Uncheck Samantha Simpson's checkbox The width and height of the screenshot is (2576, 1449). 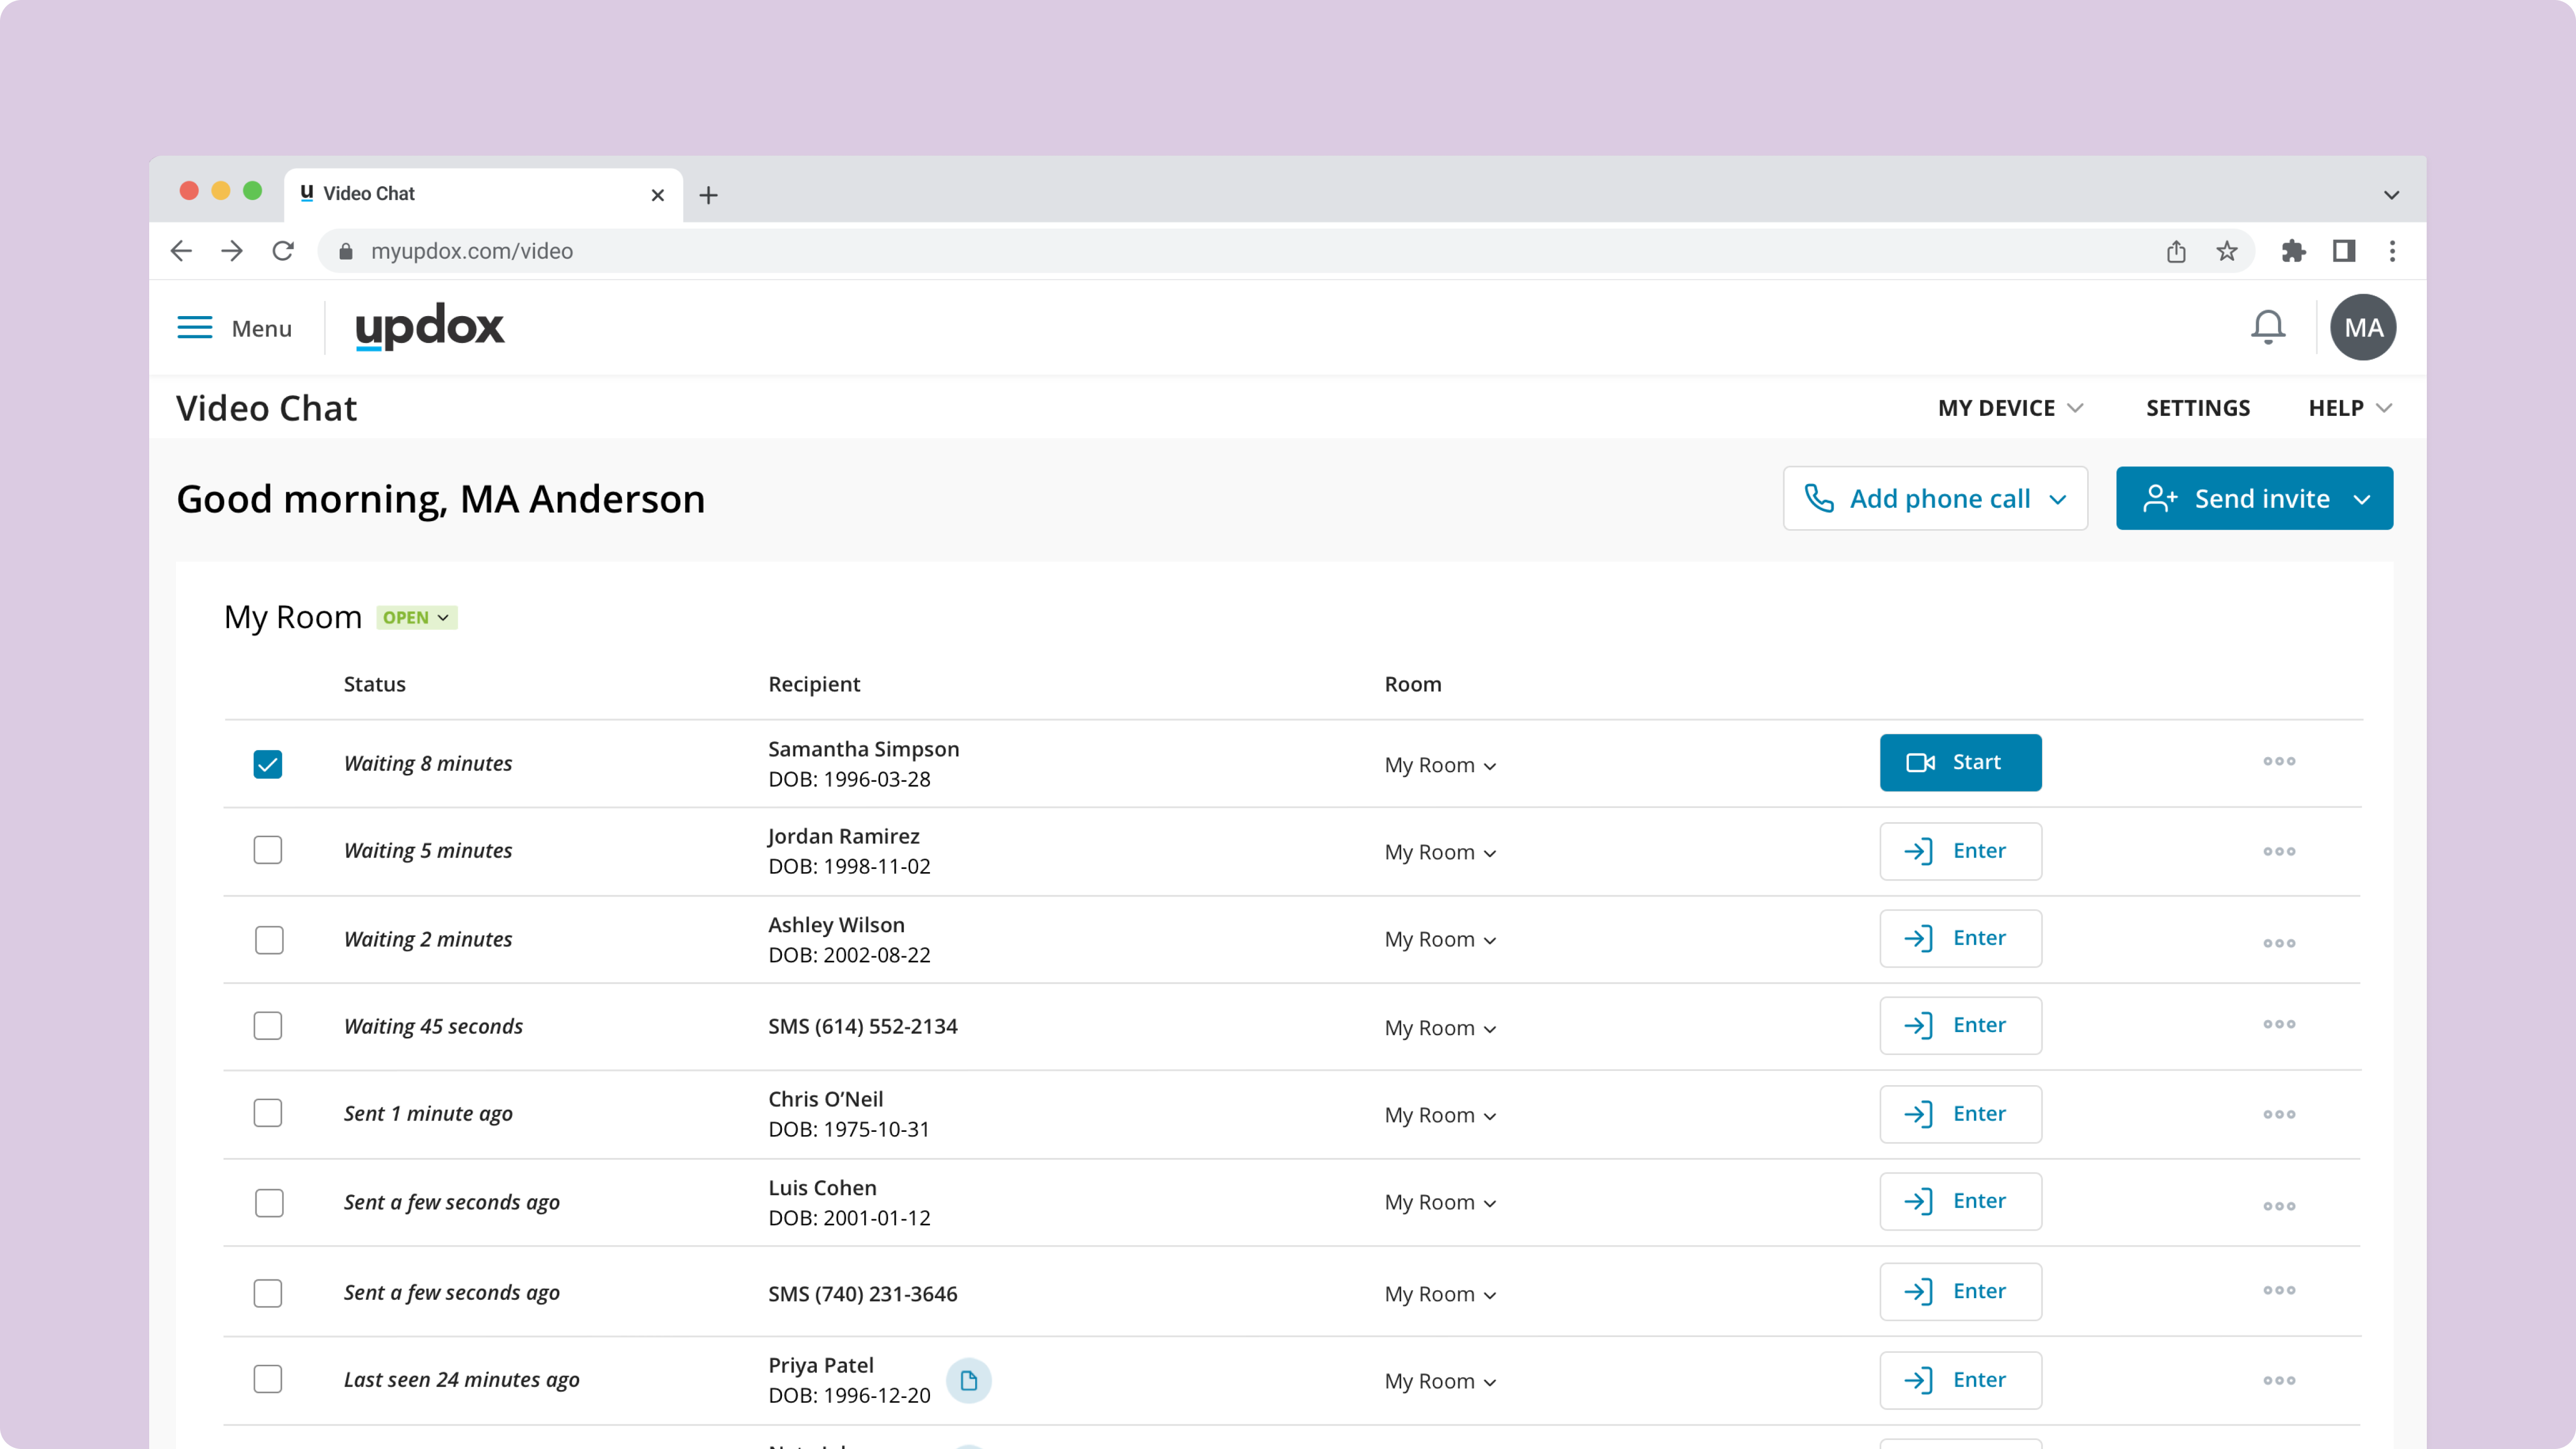[267, 764]
